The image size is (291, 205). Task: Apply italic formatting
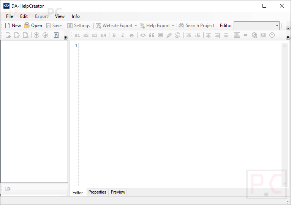point(123,35)
